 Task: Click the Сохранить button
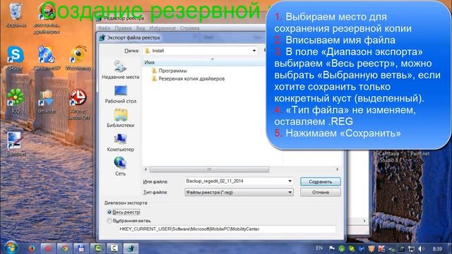point(320,182)
